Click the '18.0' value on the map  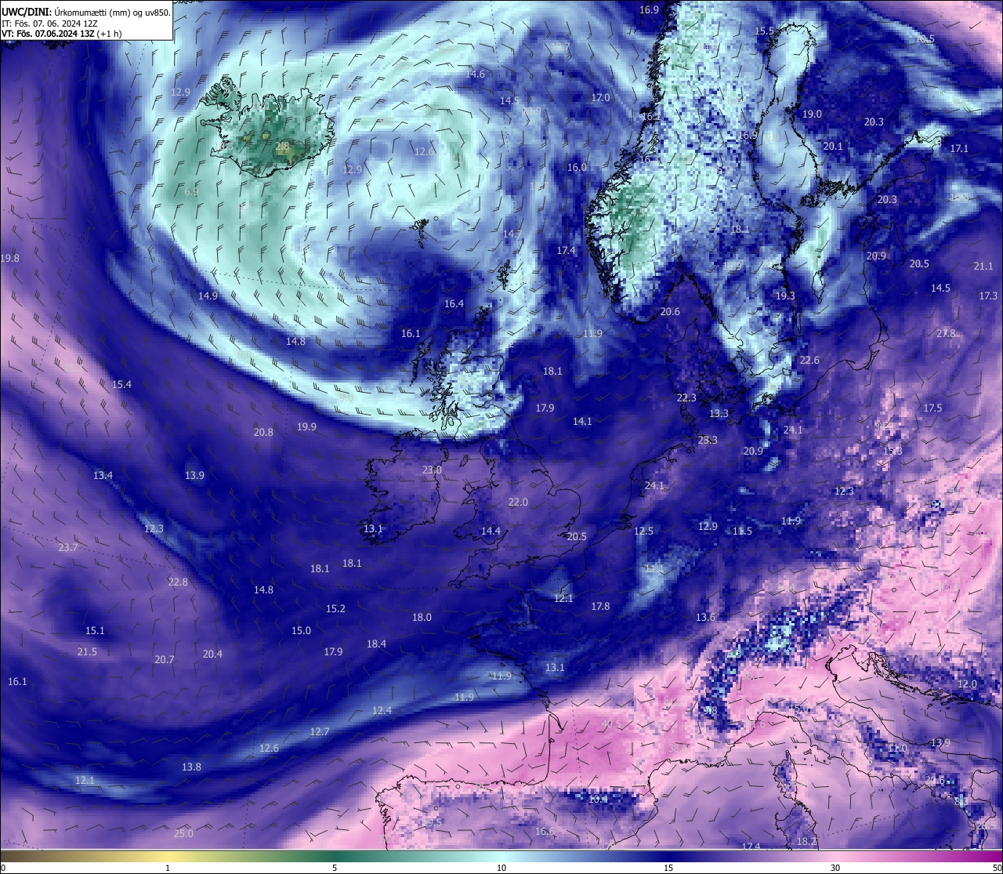[x=422, y=618]
